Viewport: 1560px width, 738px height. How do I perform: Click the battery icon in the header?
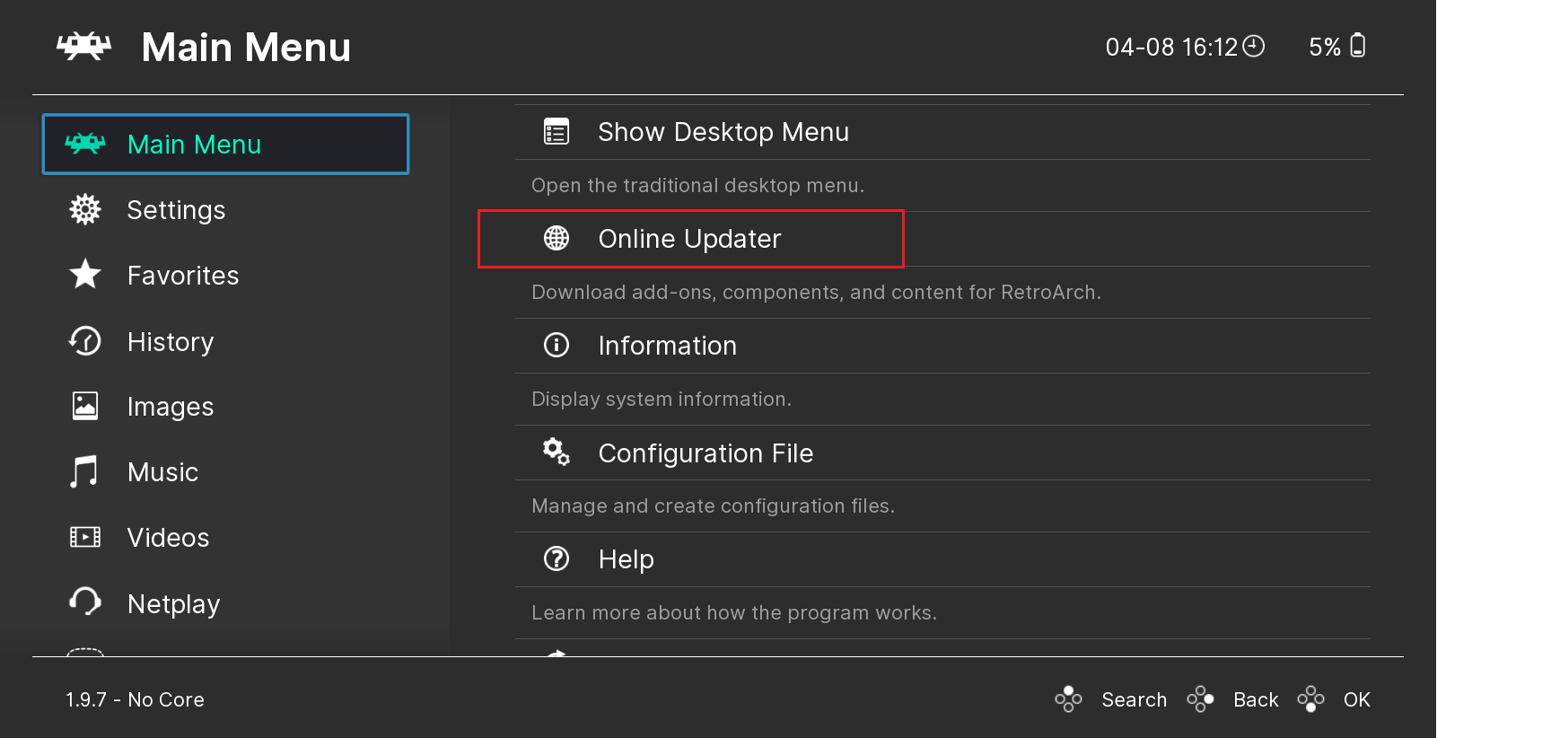(x=1358, y=45)
